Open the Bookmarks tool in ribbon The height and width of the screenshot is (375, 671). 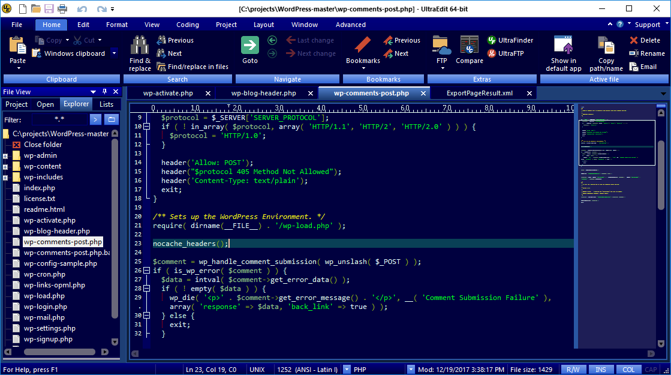[x=363, y=46]
